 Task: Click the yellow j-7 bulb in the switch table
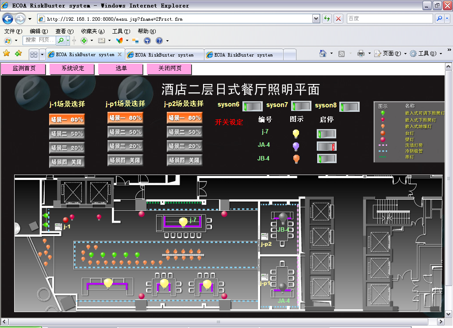pyautogui.click(x=296, y=133)
